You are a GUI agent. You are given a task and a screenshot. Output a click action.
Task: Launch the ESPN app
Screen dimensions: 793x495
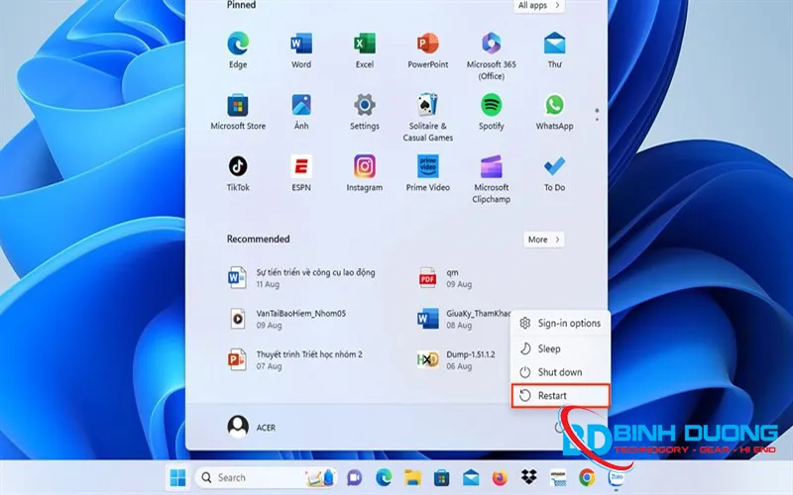coord(301,172)
